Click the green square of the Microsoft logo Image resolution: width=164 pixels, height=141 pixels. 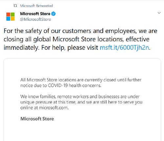pyautogui.click(x=12, y=14)
